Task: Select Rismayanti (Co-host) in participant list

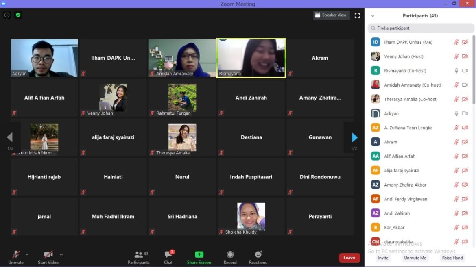Action: tap(405, 71)
